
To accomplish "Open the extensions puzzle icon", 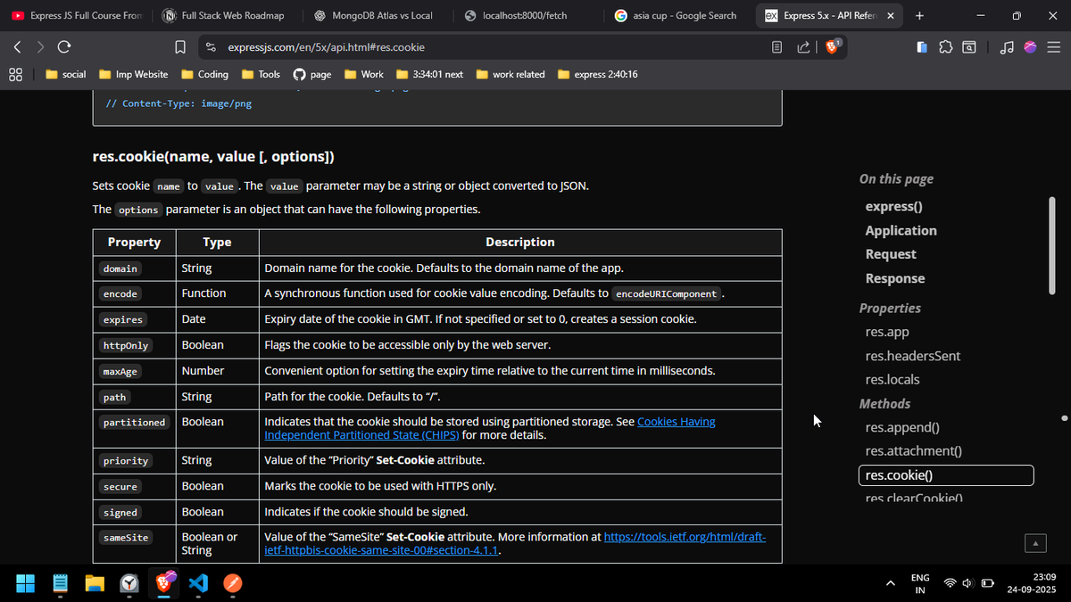I will pos(945,46).
